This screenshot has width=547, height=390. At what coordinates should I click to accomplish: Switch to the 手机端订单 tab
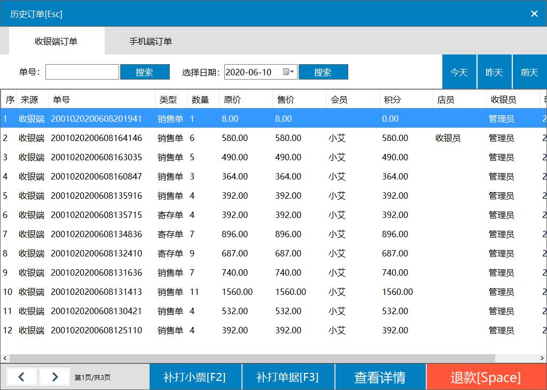click(151, 41)
